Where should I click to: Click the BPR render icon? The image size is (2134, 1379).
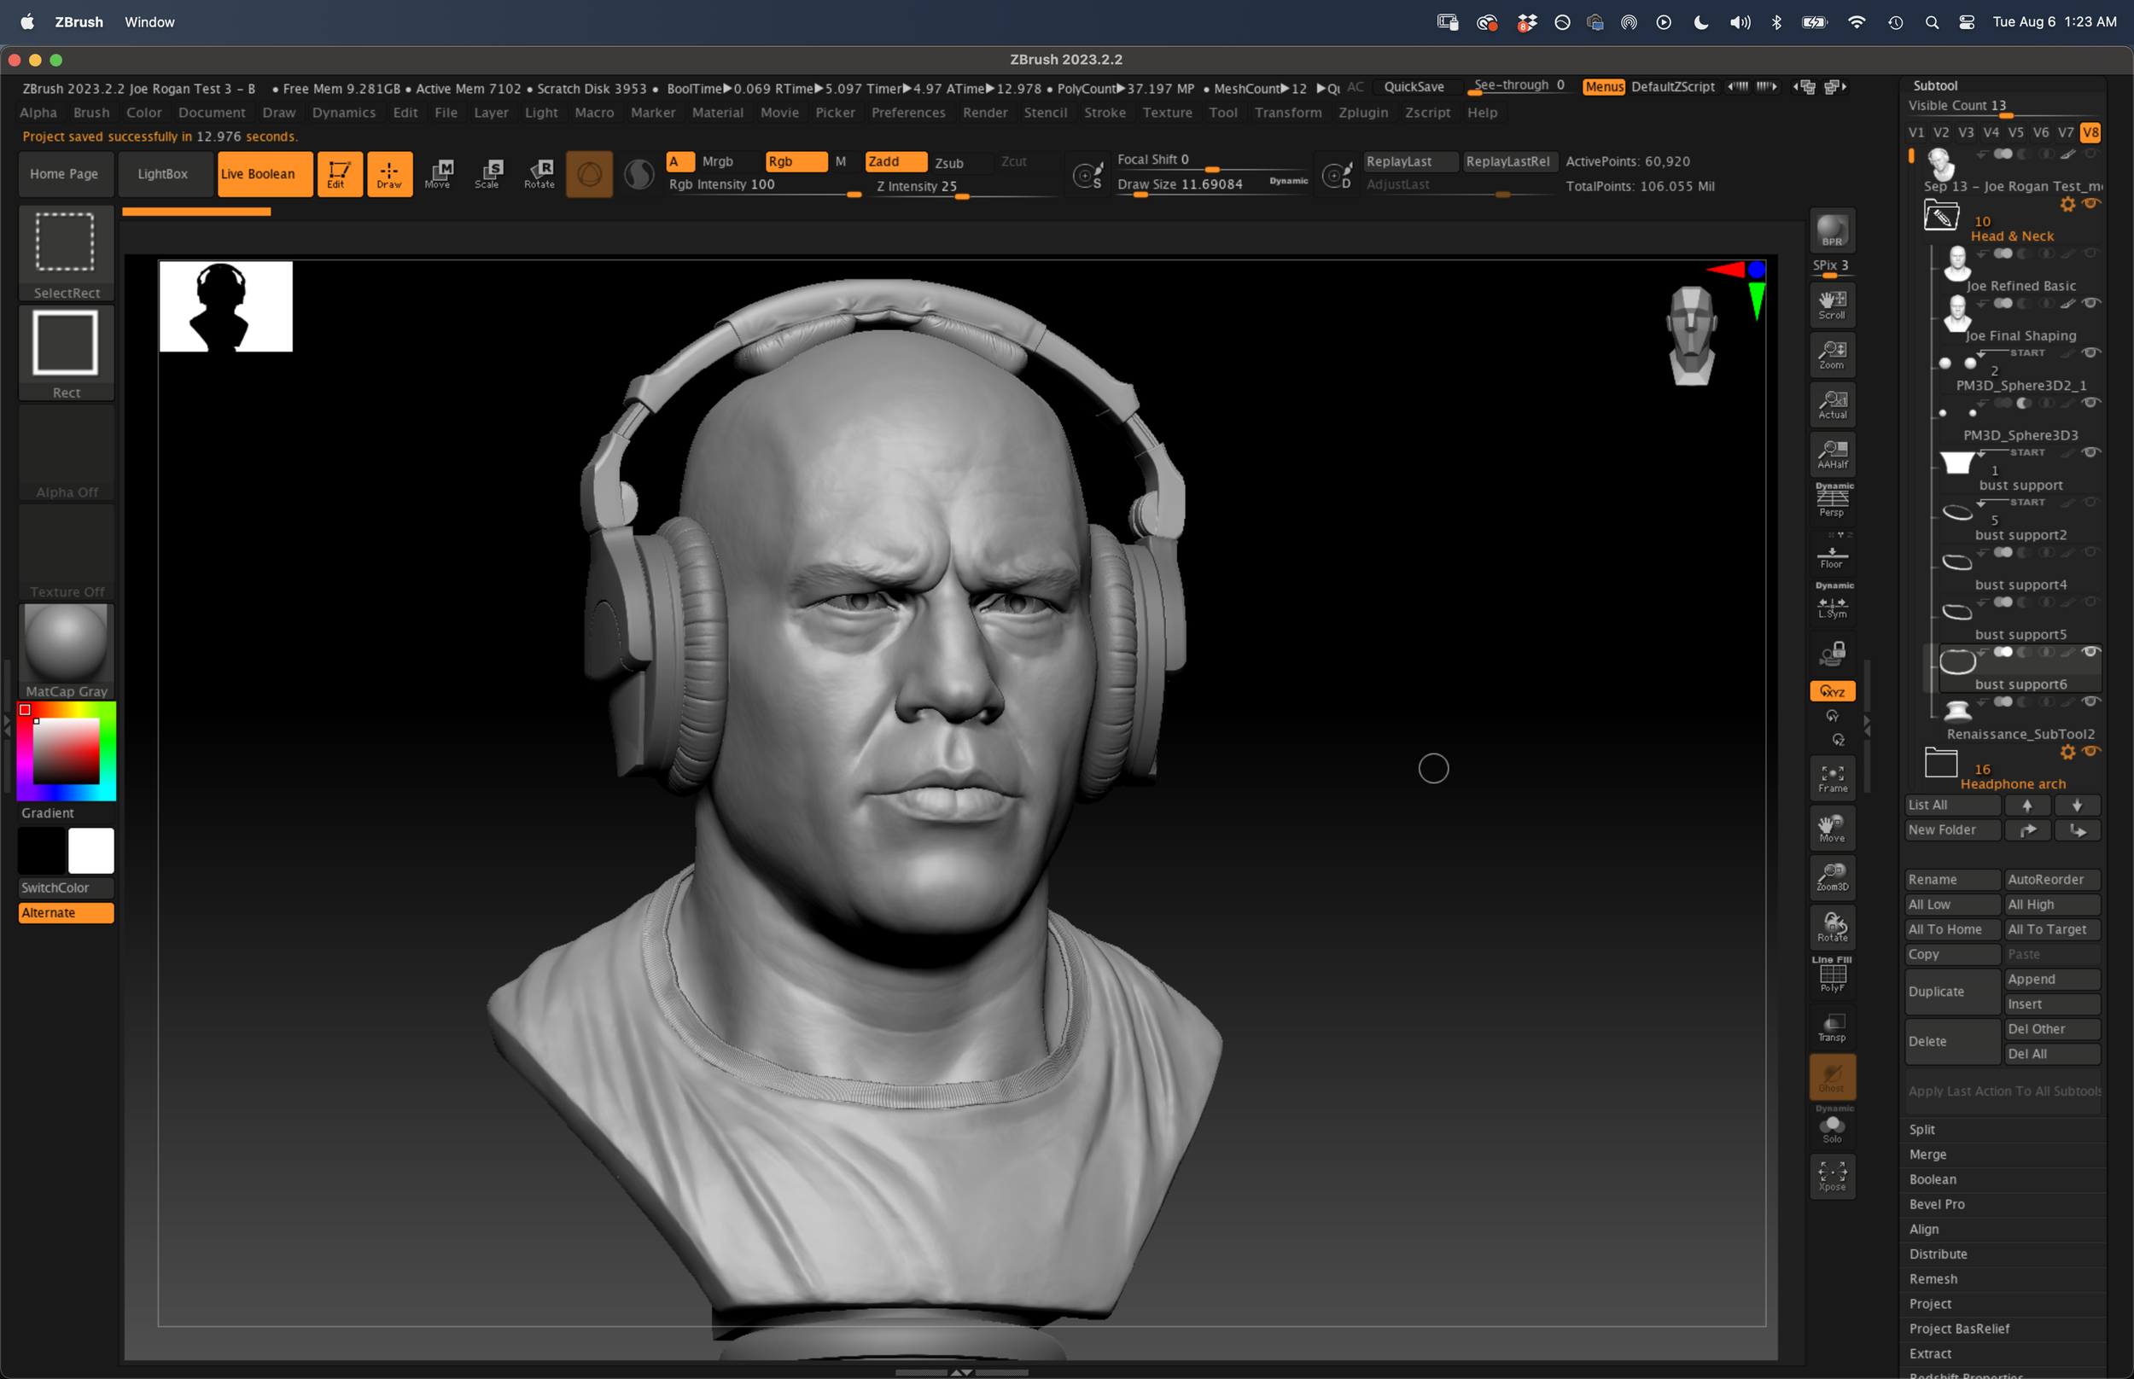click(x=1831, y=230)
